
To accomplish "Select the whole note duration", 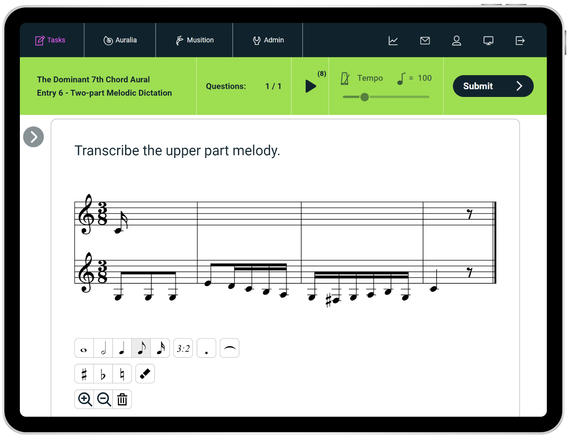I will [84, 348].
